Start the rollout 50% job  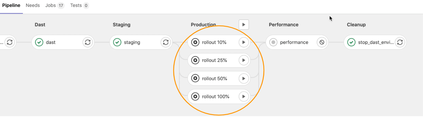tap(244, 79)
